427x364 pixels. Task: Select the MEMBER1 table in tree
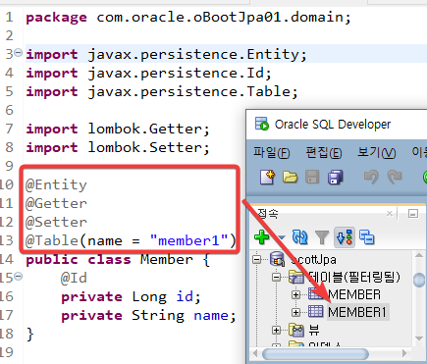(x=357, y=312)
